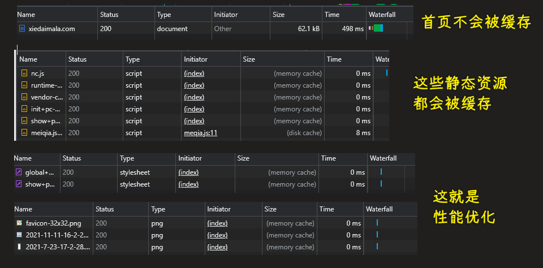Sort by Time header in xiedaimala.com table
Screen dimensions: 543x268
click(x=332, y=15)
